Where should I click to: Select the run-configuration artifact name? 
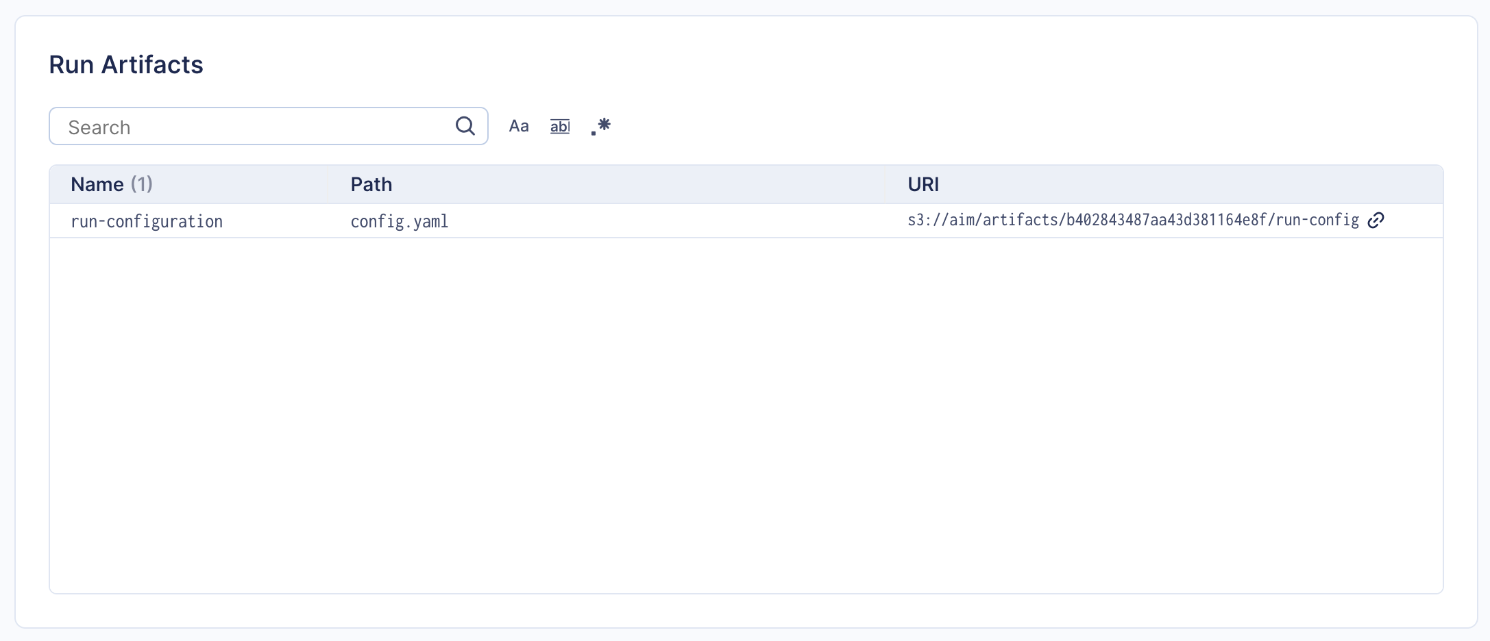pos(147,221)
